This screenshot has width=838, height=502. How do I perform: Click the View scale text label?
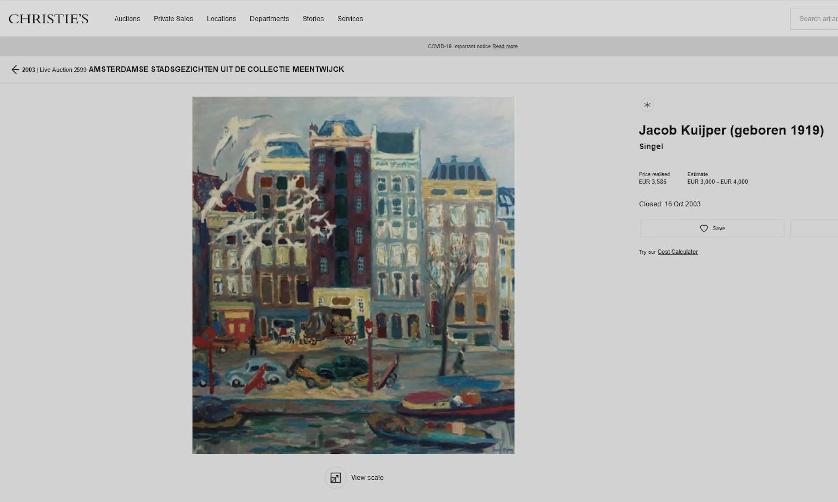pyautogui.click(x=367, y=477)
